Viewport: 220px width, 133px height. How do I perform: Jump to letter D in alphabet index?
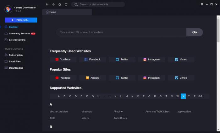[76, 96]
